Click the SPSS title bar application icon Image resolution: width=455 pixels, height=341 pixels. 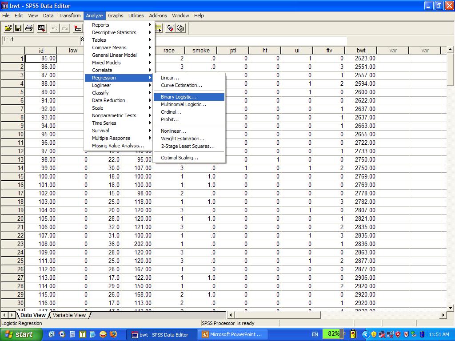4,6
